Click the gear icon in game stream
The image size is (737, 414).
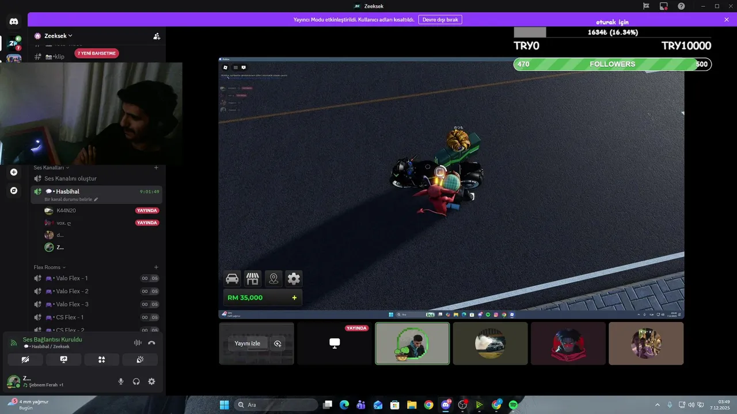(294, 279)
